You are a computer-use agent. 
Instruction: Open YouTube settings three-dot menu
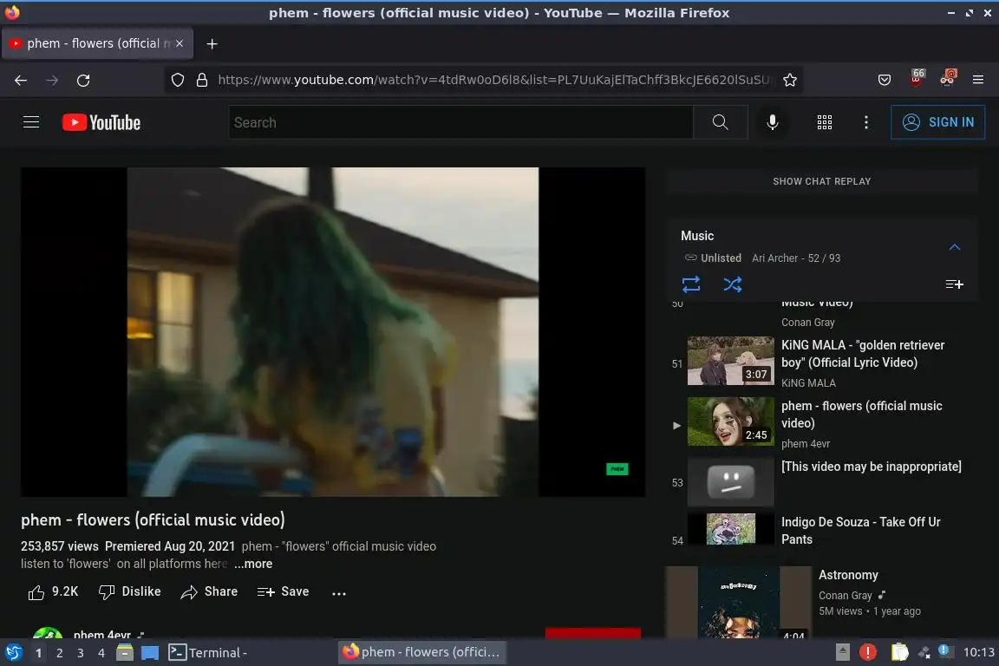[x=865, y=122]
